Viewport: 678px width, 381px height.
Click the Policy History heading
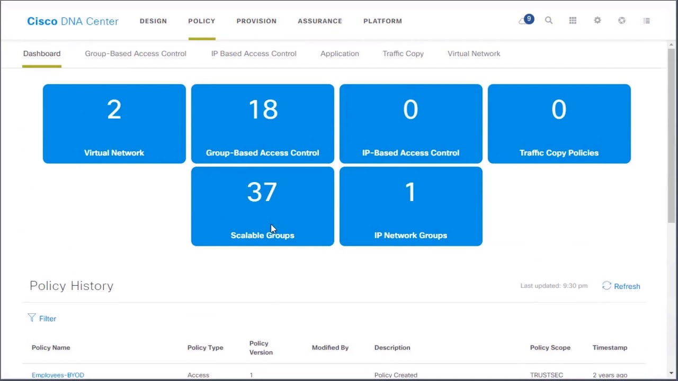[x=72, y=286]
